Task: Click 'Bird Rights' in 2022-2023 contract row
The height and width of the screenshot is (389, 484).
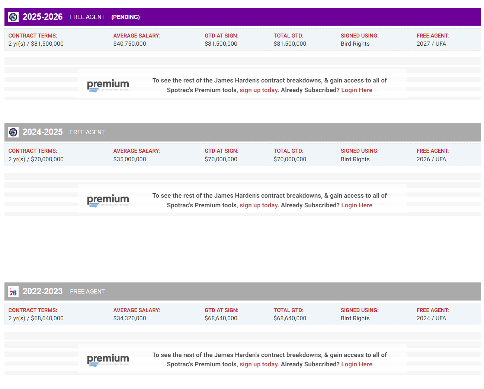Action: pyautogui.click(x=355, y=318)
